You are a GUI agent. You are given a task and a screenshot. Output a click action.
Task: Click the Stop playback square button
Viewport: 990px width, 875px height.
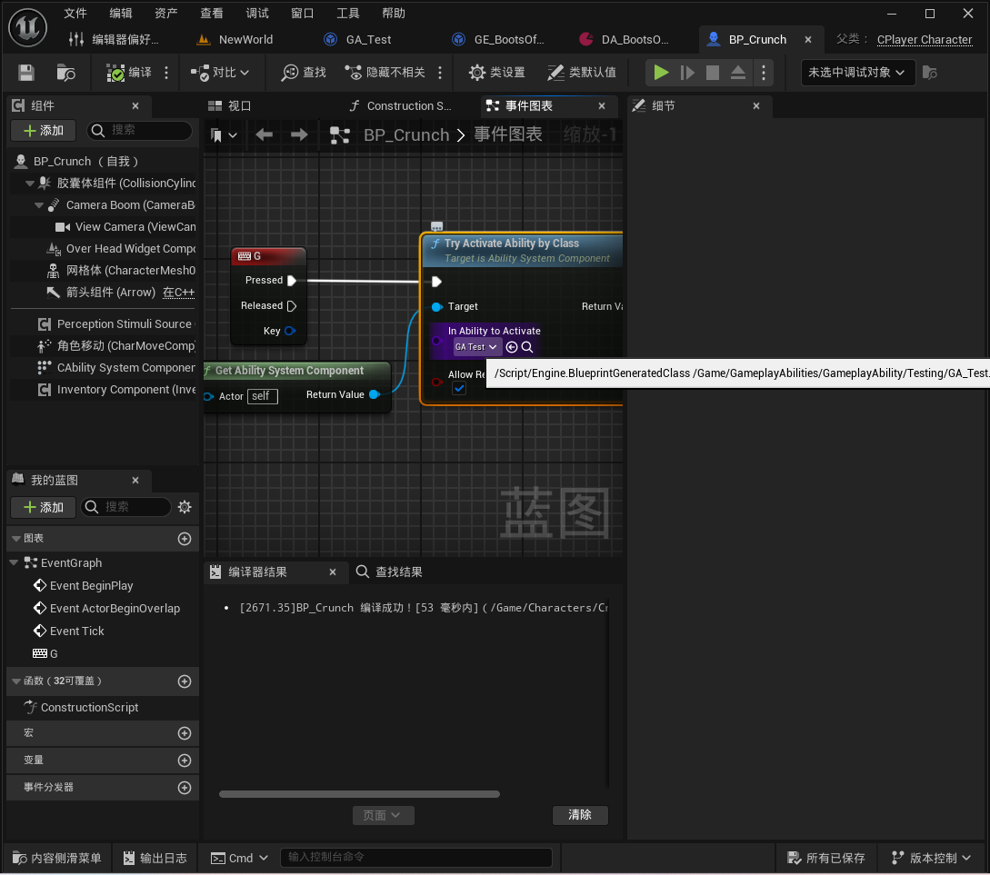(x=712, y=73)
